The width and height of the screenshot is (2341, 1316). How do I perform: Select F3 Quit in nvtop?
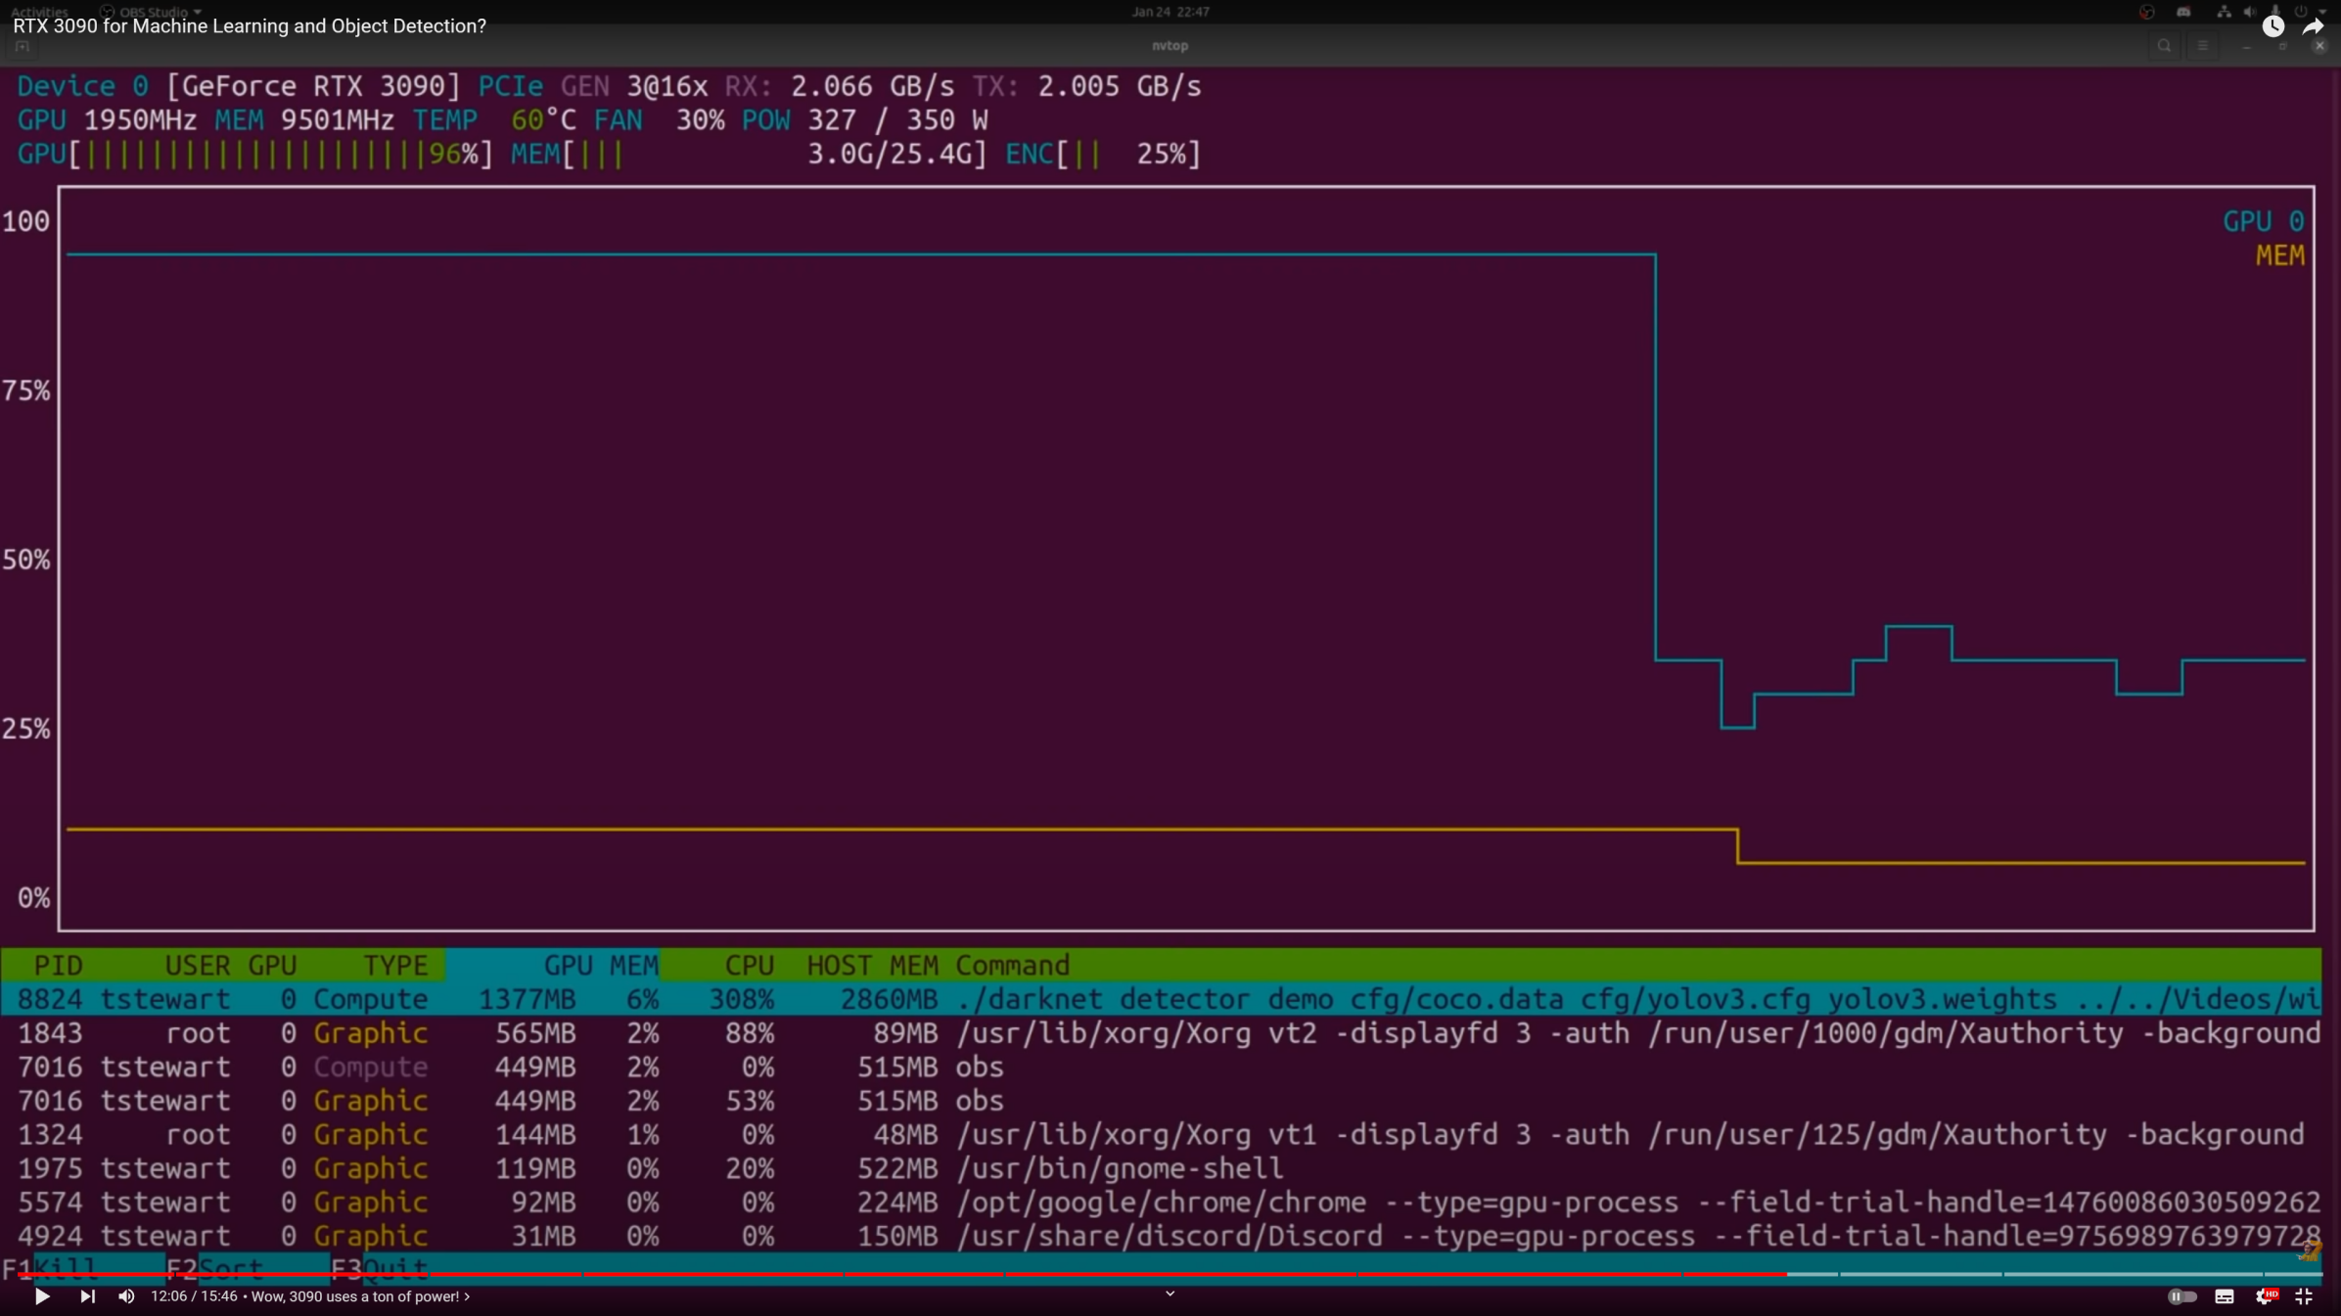[380, 1269]
